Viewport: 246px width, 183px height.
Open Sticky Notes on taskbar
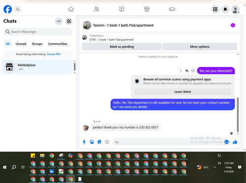(x=33, y=156)
